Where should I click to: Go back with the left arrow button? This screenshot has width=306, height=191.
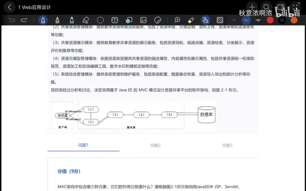tap(9, 7)
